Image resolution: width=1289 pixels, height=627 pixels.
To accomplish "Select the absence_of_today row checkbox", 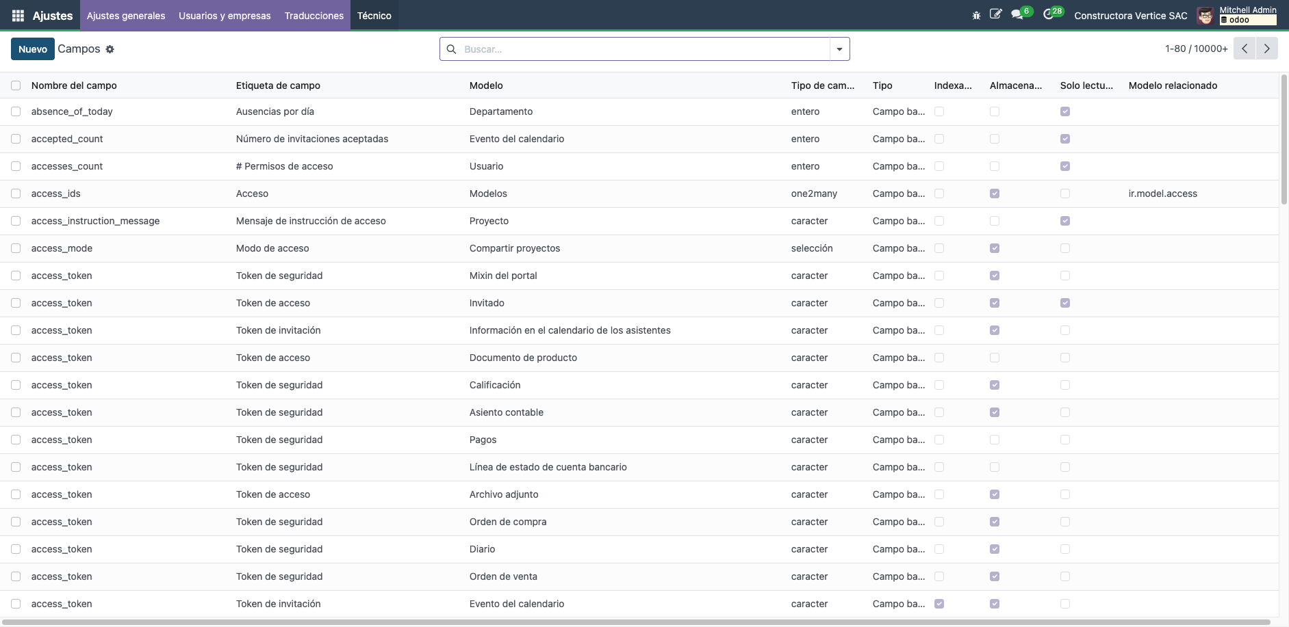I will coord(16,111).
